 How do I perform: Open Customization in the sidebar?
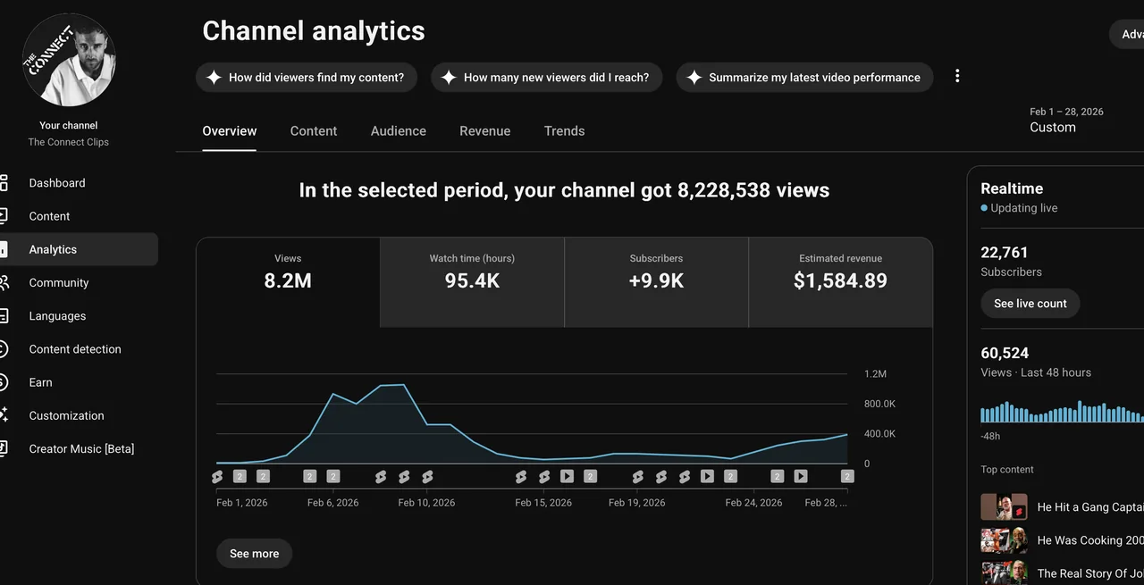click(79, 415)
